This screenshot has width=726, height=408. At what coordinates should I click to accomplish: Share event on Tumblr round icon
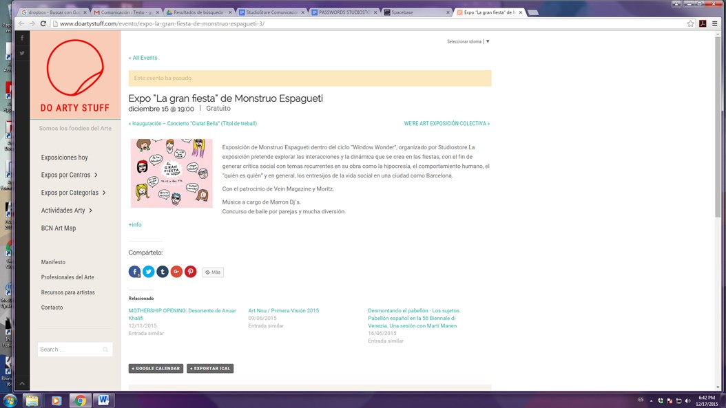tap(163, 272)
